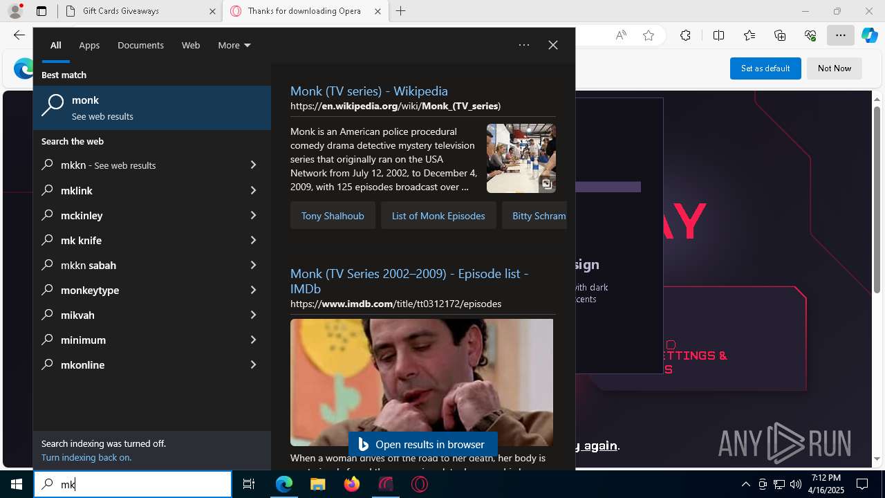885x498 pixels.
Task: Click Open results in browser
Action: tap(423, 445)
